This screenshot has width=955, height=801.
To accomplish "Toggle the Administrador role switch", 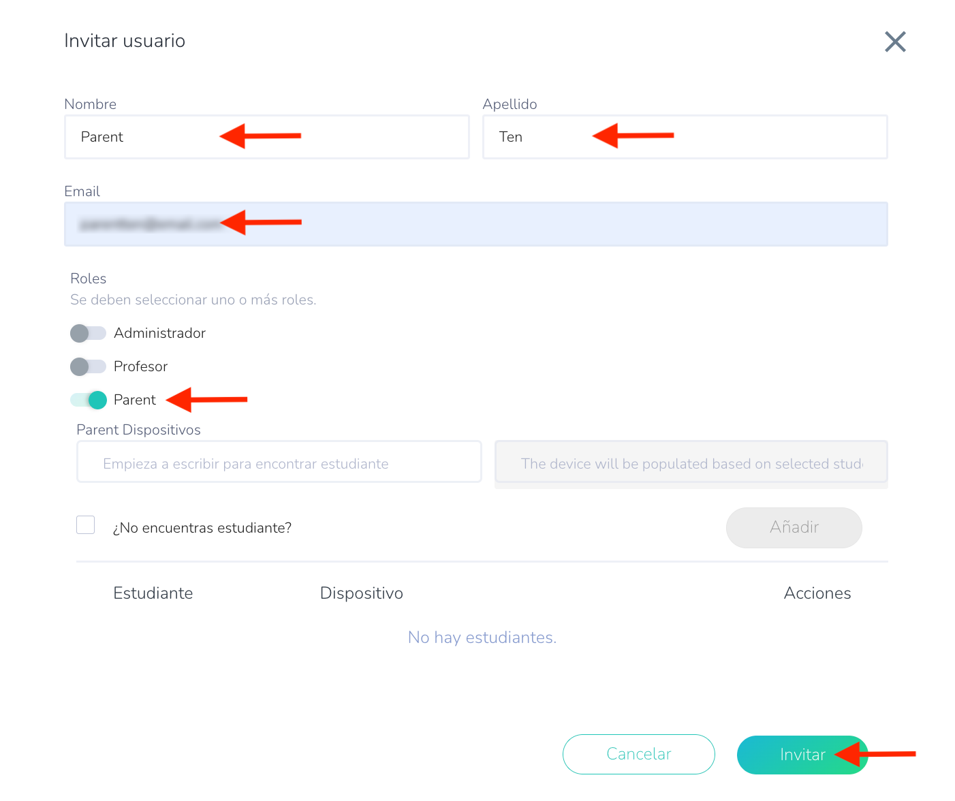I will [x=89, y=333].
